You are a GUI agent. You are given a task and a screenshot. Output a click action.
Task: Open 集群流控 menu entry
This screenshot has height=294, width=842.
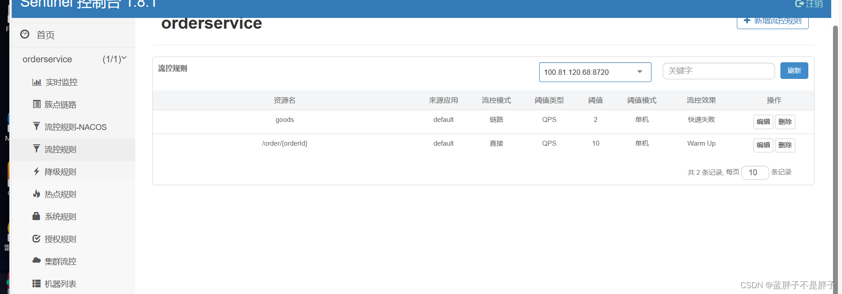click(x=61, y=261)
